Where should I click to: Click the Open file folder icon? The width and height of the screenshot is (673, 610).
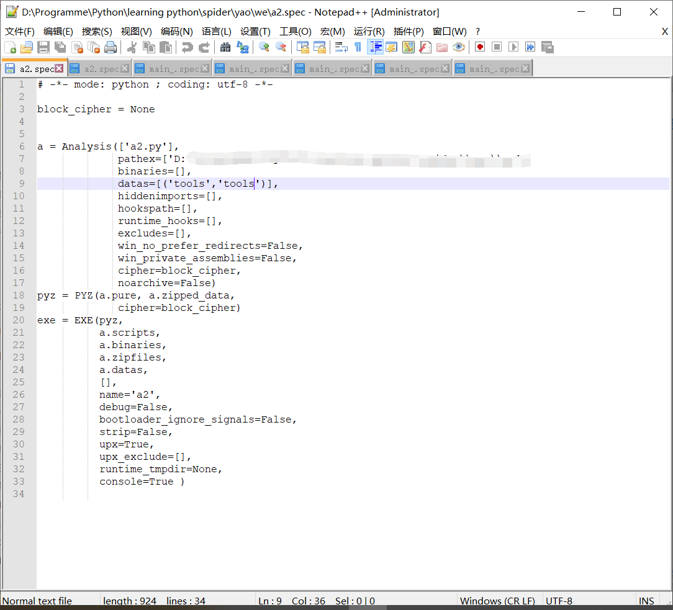(x=27, y=47)
